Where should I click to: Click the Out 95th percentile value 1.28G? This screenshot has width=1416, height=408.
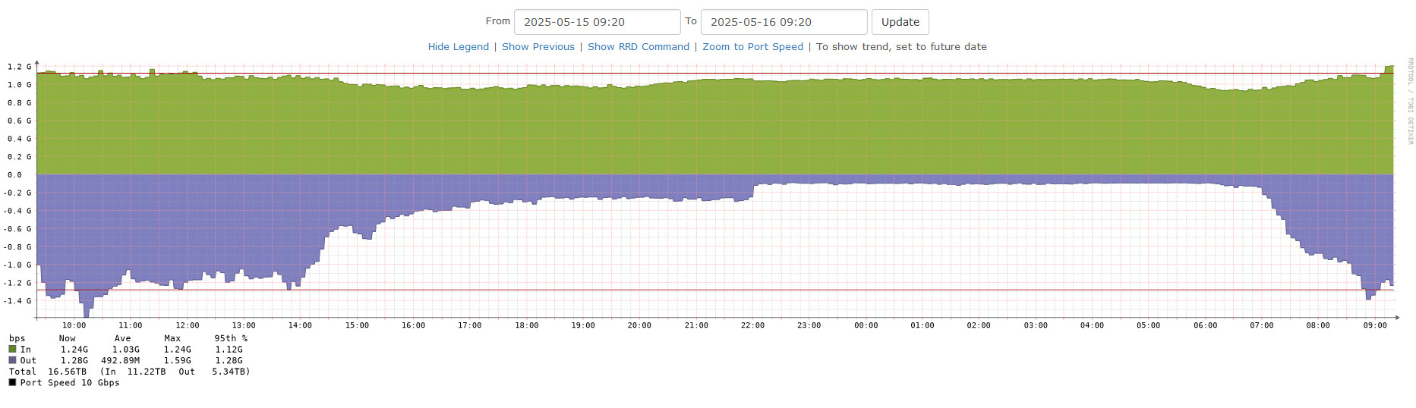pos(229,361)
